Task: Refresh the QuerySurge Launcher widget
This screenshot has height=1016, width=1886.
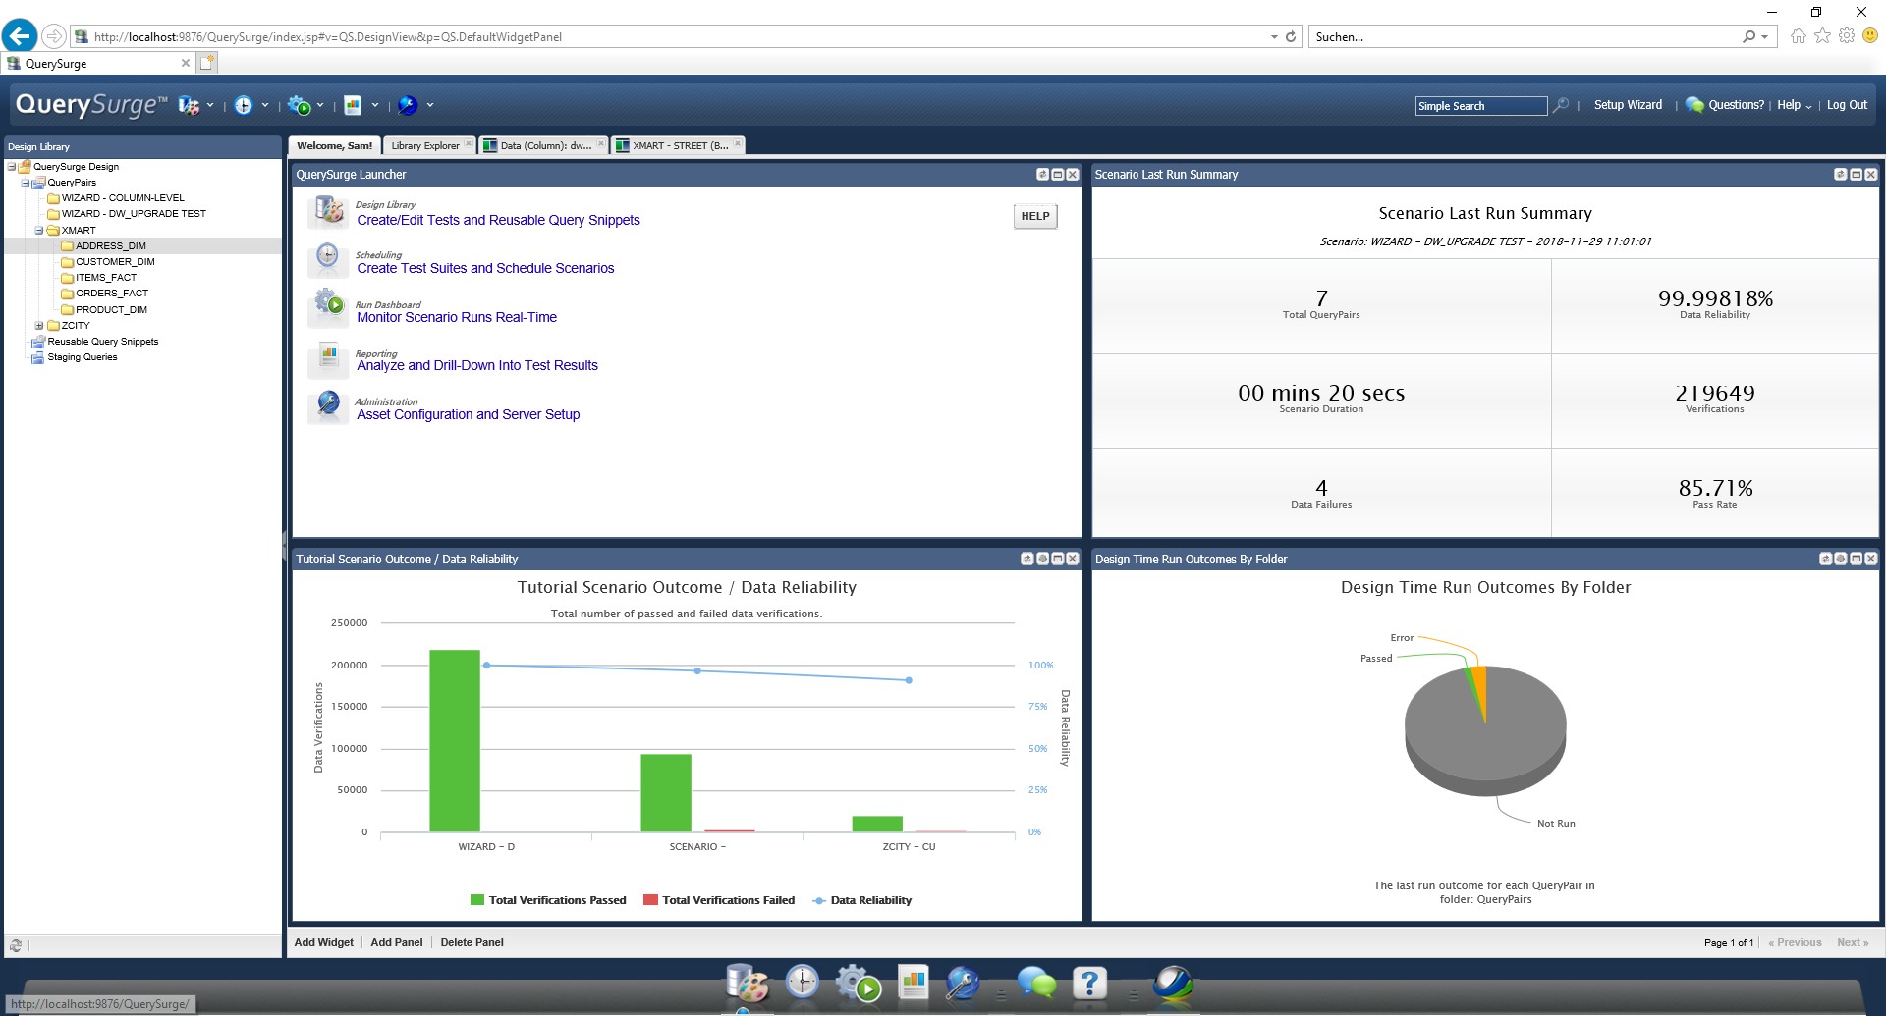Action: tap(1042, 175)
